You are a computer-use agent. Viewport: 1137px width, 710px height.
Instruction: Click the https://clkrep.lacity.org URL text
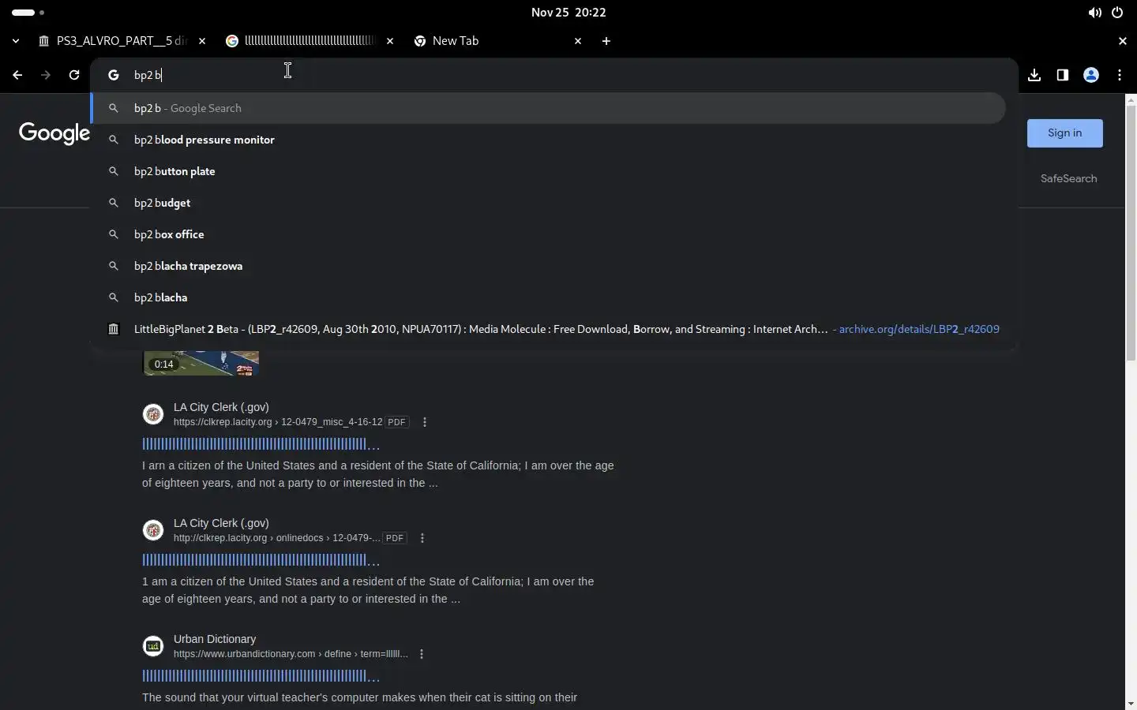pyautogui.click(x=278, y=422)
